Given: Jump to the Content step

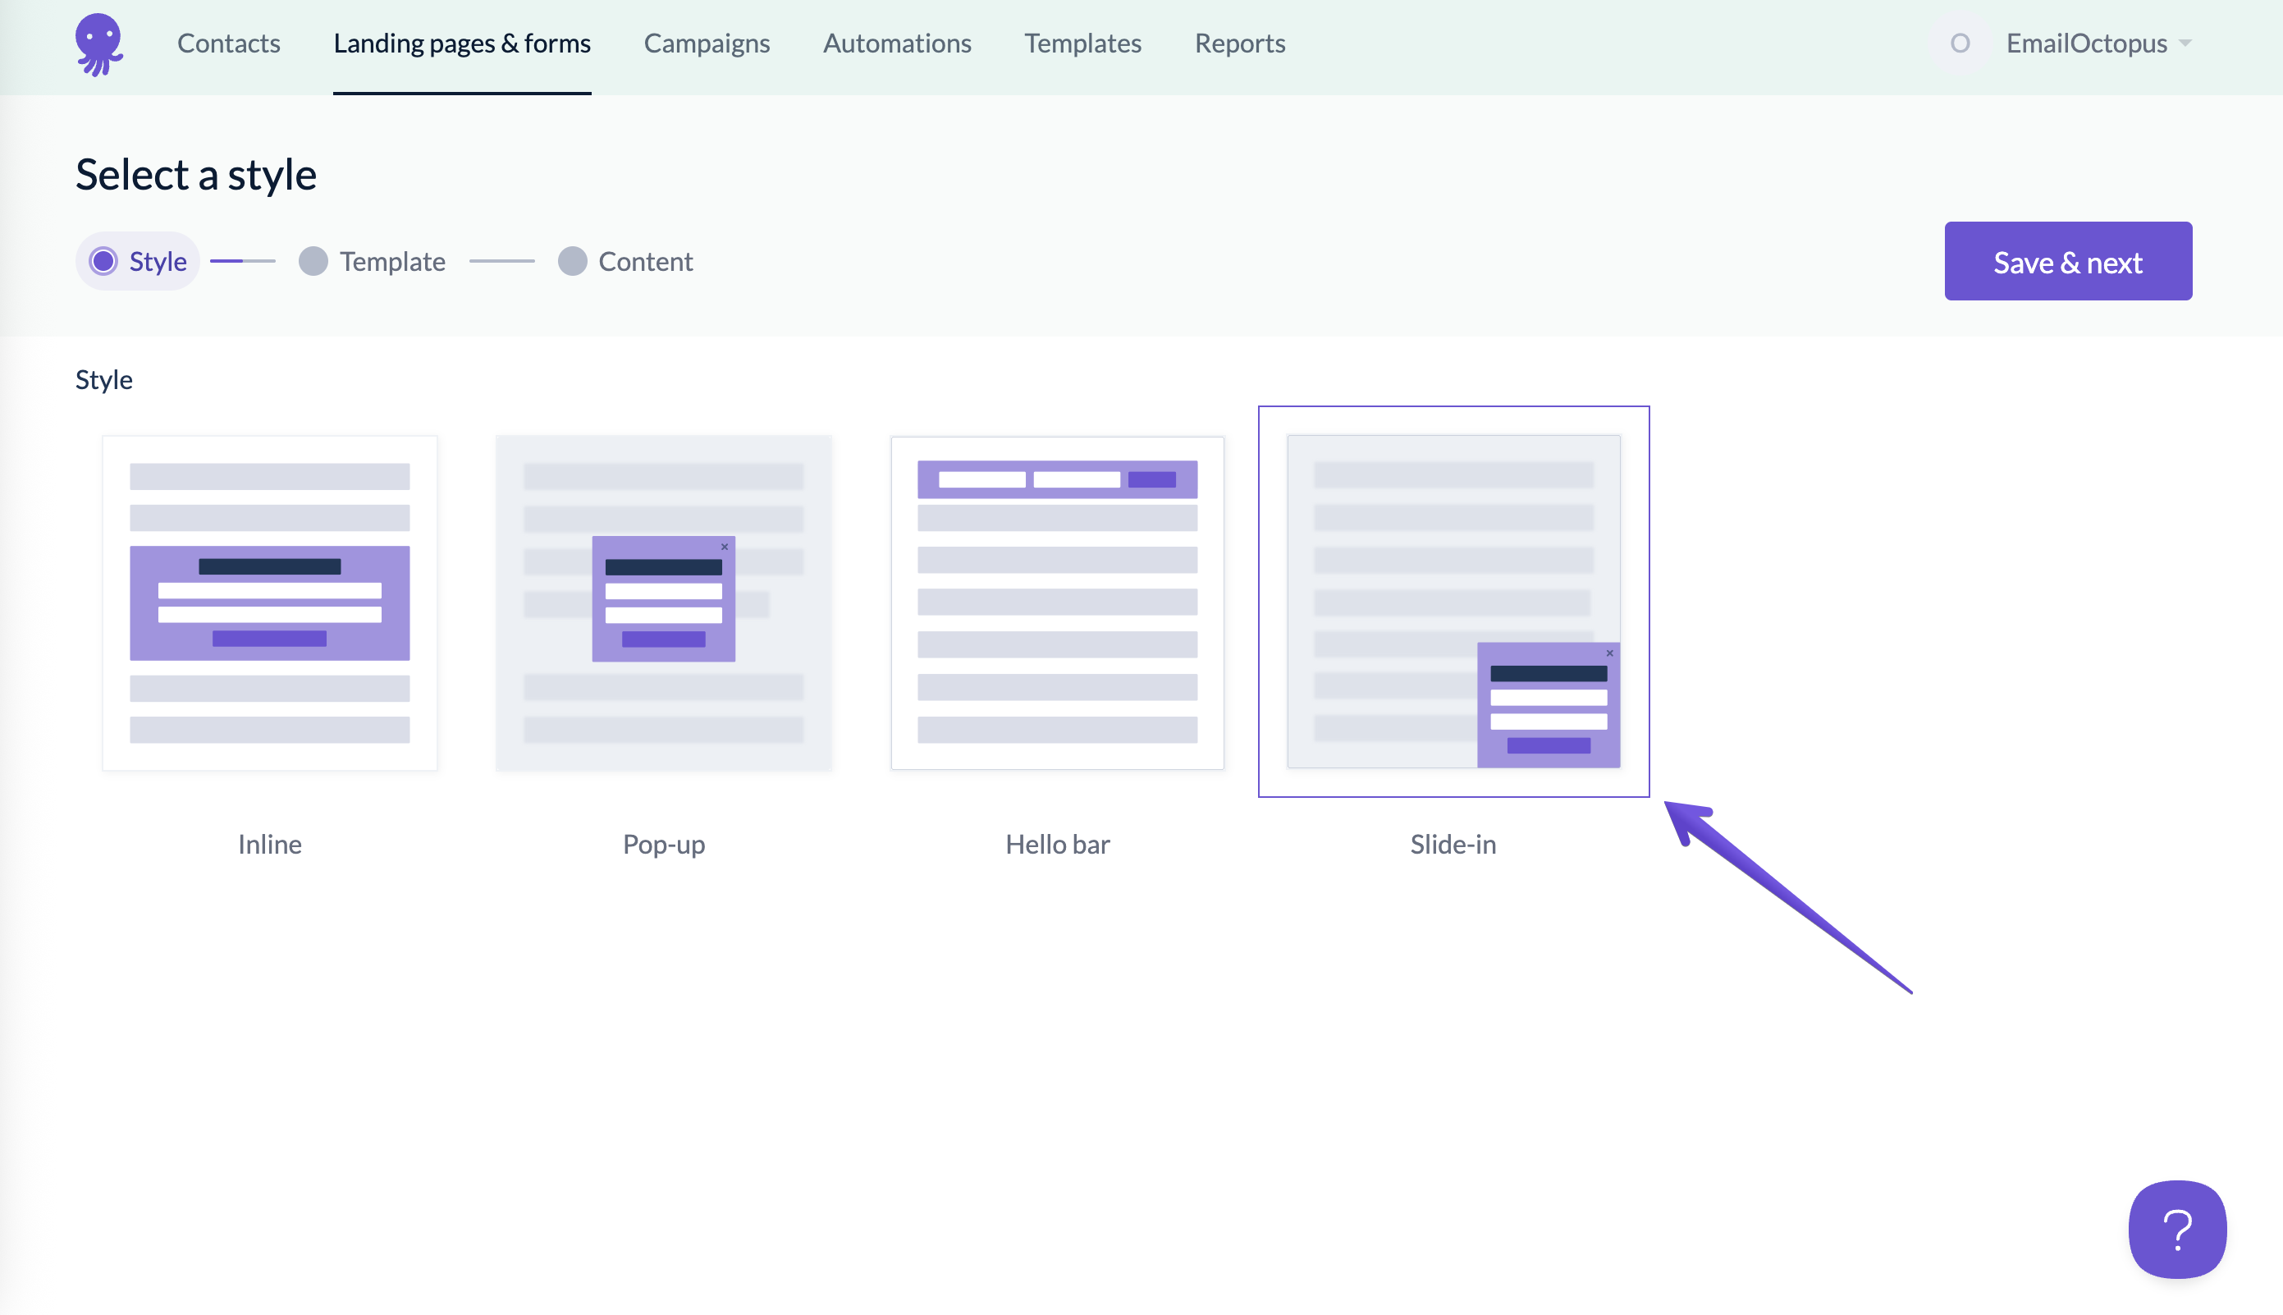Looking at the screenshot, I should (x=625, y=261).
